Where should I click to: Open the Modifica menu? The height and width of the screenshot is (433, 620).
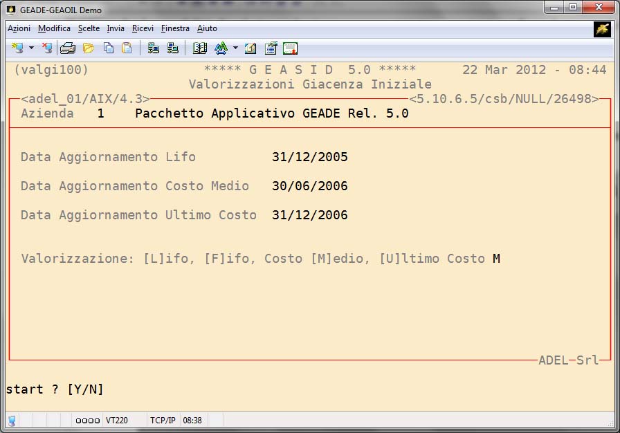54,28
